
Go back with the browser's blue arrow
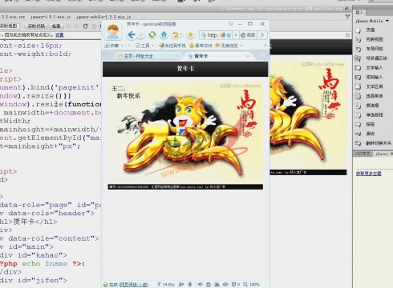coord(132,34)
